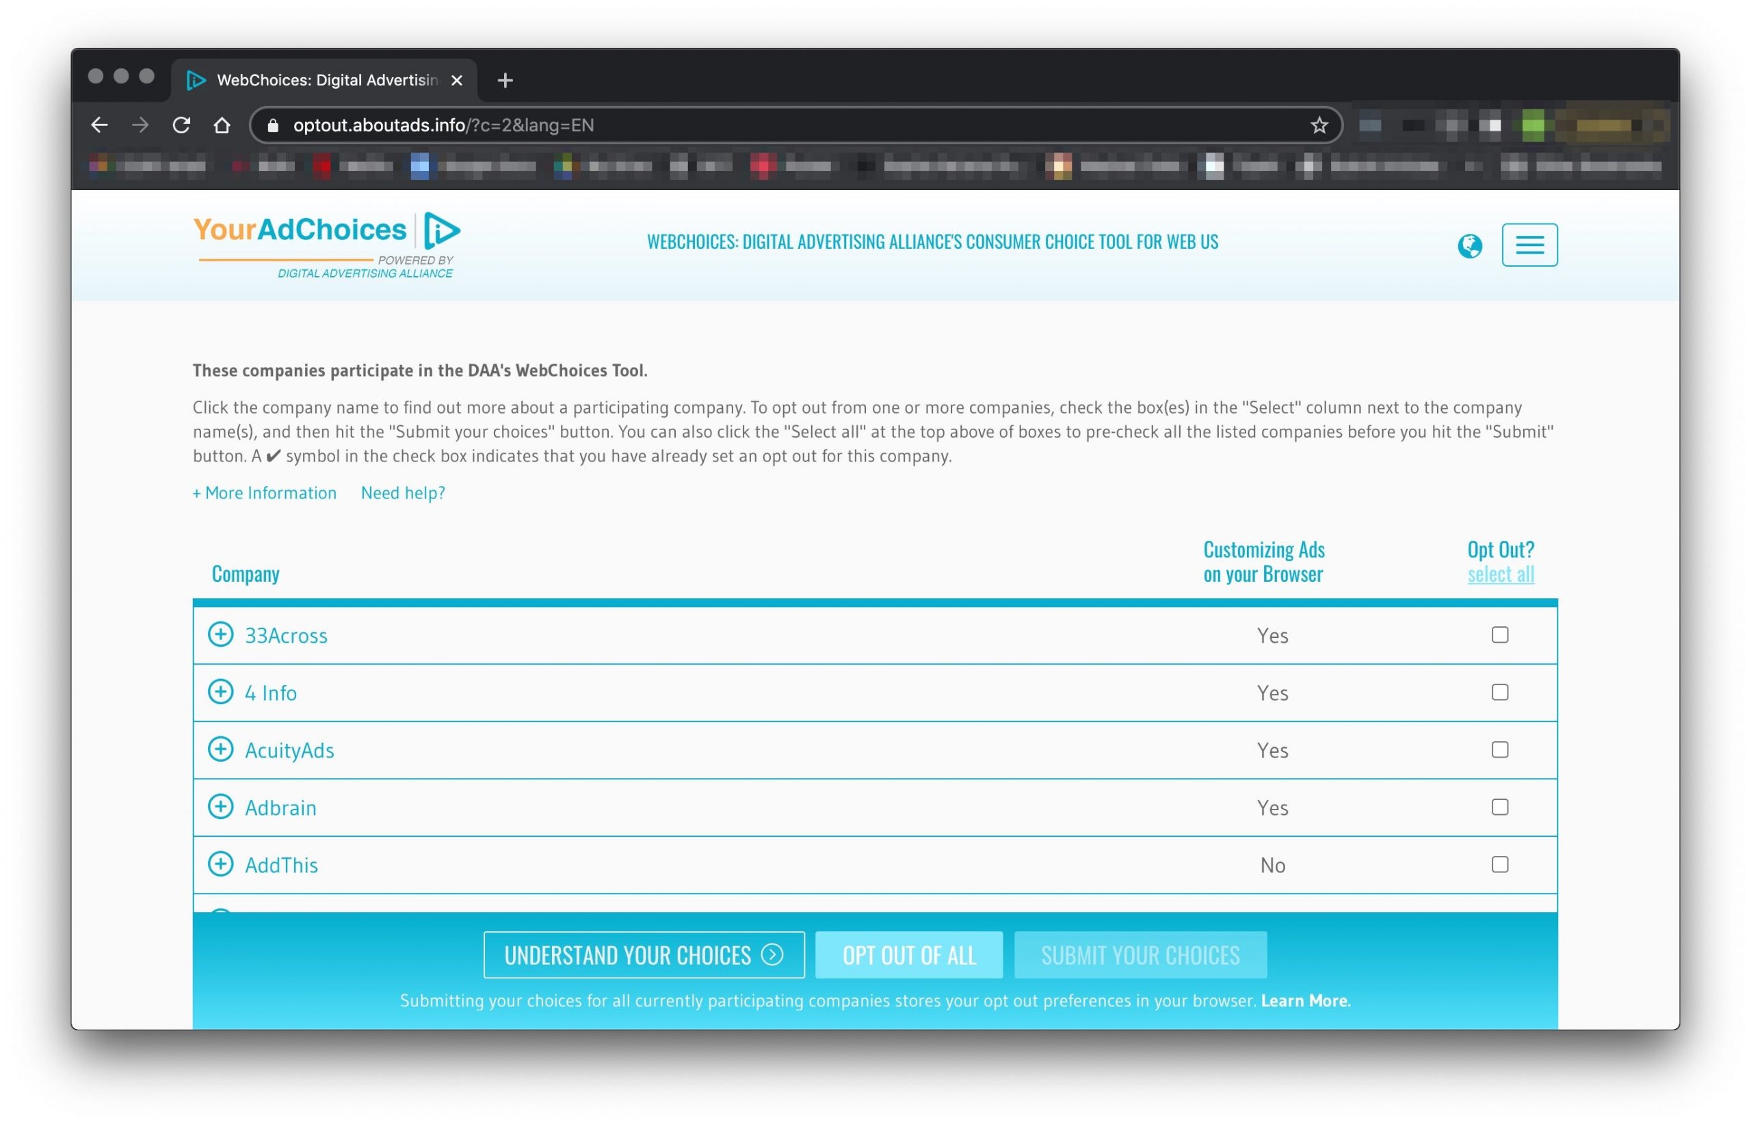Expand the 4 Info company details
1751x1124 pixels.
[x=220, y=691]
